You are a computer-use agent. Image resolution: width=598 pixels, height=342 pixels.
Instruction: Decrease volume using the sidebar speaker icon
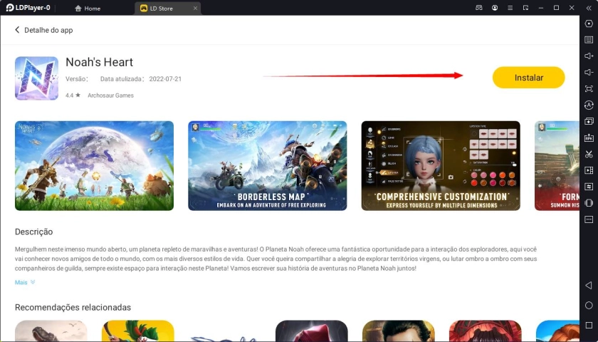[x=589, y=73]
